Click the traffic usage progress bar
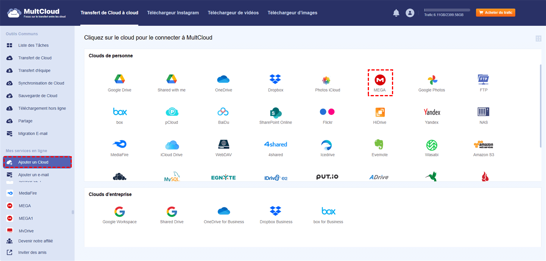This screenshot has width=546, height=261. point(447,10)
